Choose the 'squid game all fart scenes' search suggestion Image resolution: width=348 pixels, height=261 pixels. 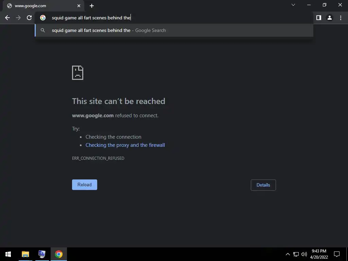[x=174, y=30]
